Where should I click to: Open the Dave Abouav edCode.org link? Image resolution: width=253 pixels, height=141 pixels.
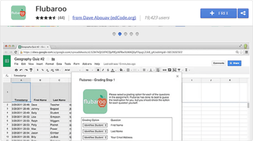104,18
